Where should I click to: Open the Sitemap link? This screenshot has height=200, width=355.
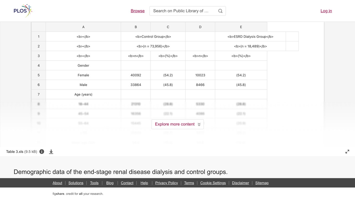click(262, 183)
